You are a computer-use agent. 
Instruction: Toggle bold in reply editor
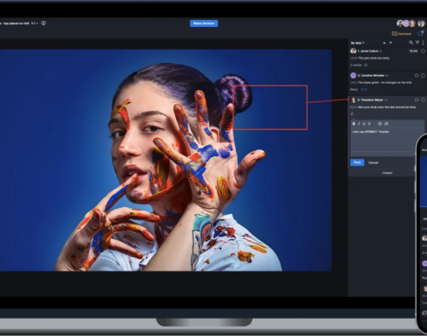[x=354, y=124]
